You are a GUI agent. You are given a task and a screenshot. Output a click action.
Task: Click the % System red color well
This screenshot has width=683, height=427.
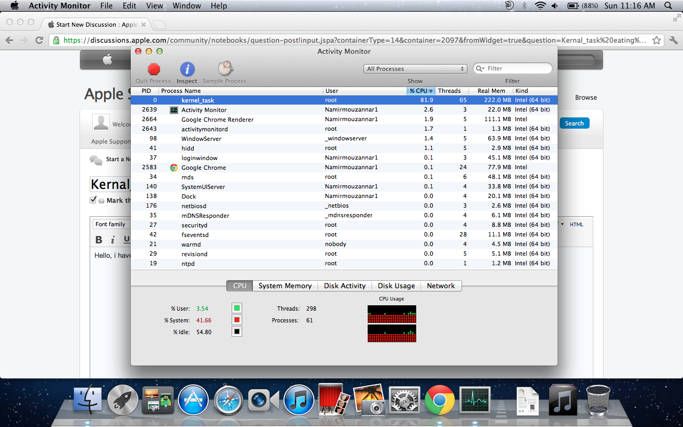tap(236, 319)
